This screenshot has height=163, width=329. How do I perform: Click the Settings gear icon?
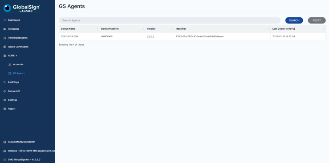coord(4,100)
